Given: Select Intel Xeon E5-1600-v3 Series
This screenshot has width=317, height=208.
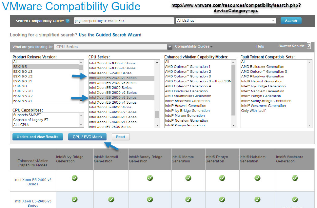Looking at the screenshot, I should click(121, 63).
